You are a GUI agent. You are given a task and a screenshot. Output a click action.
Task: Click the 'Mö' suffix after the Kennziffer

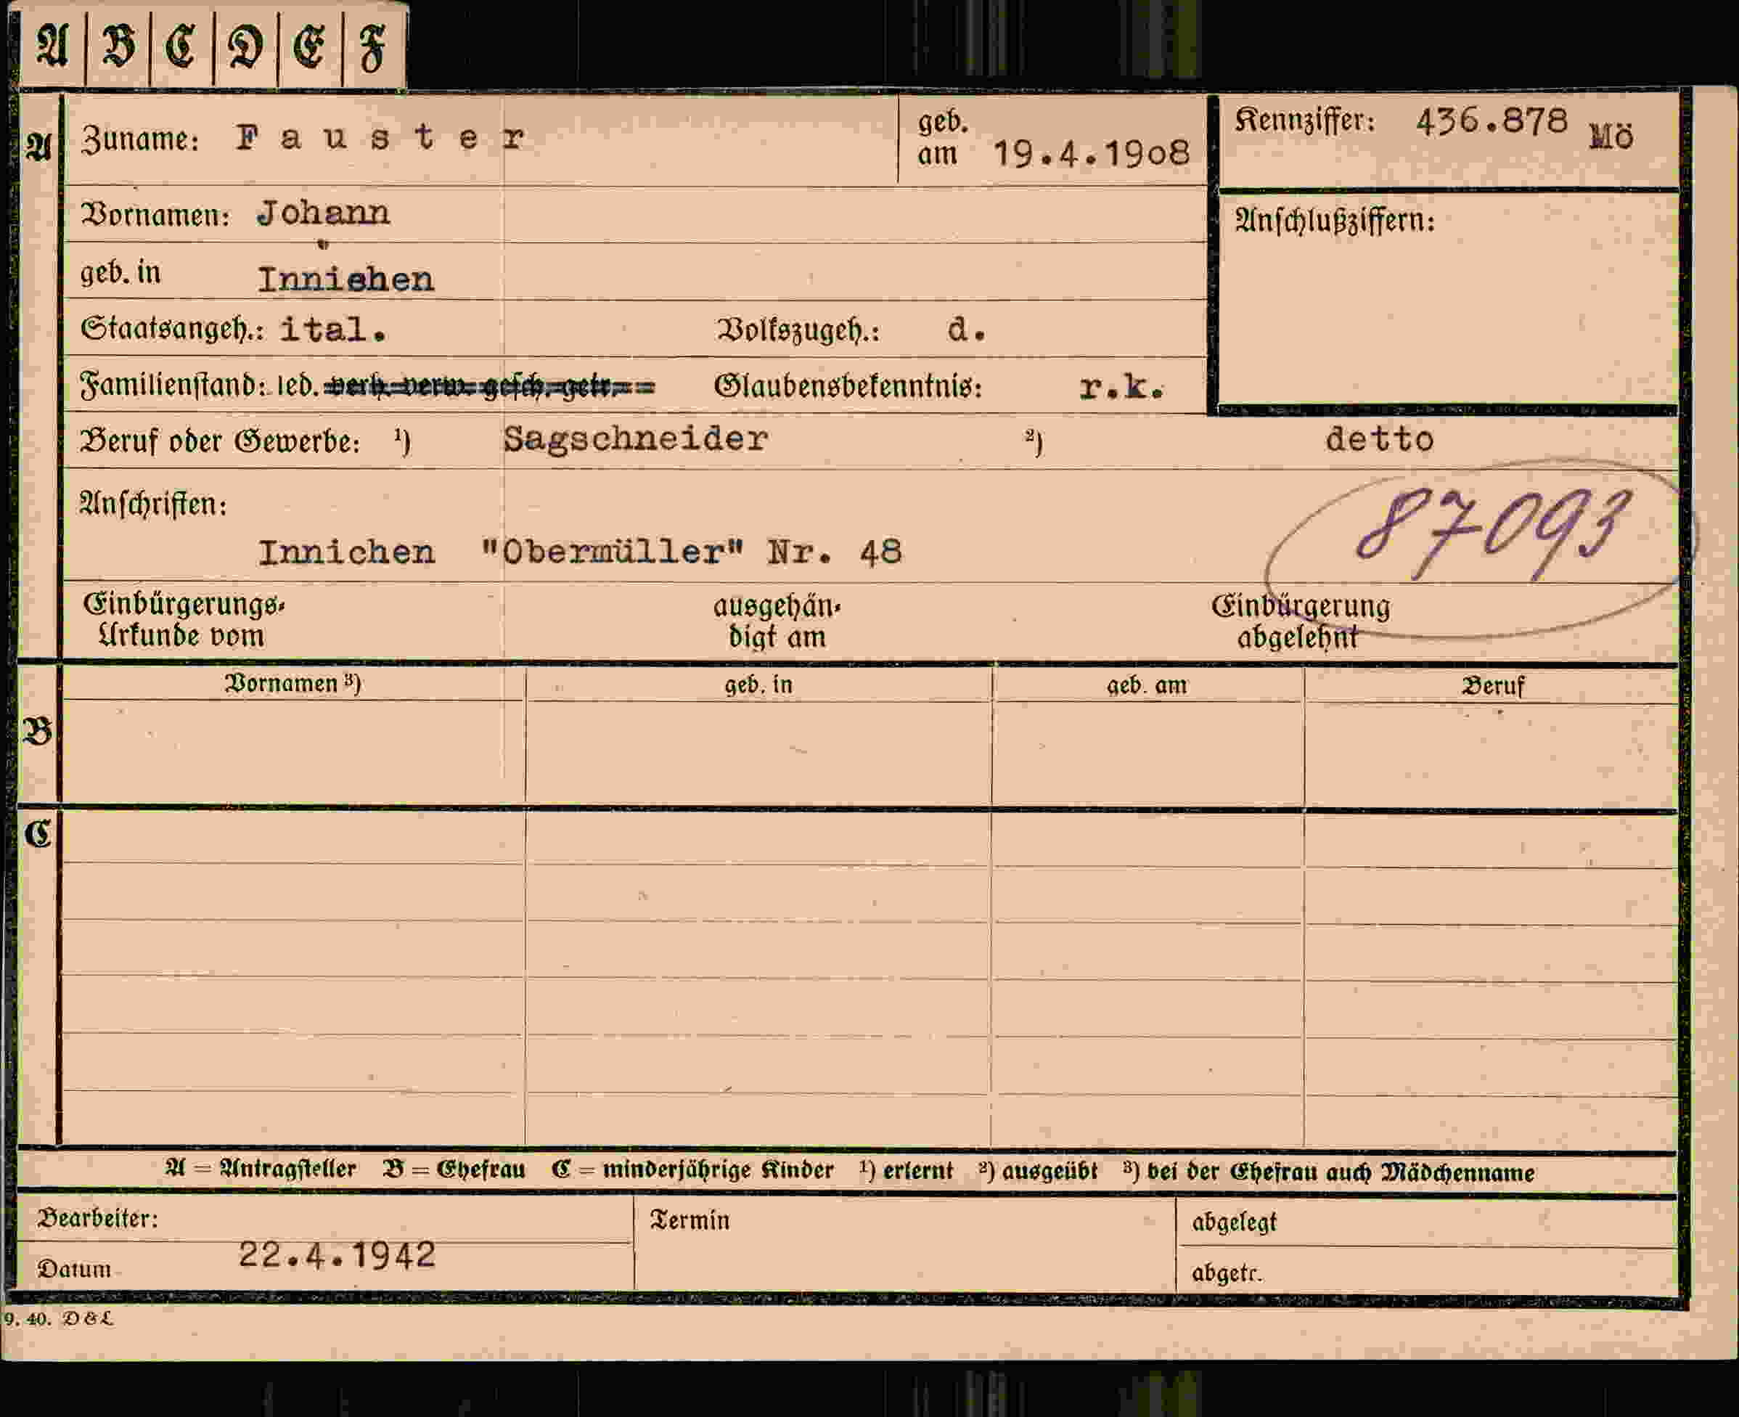pyautogui.click(x=1611, y=136)
